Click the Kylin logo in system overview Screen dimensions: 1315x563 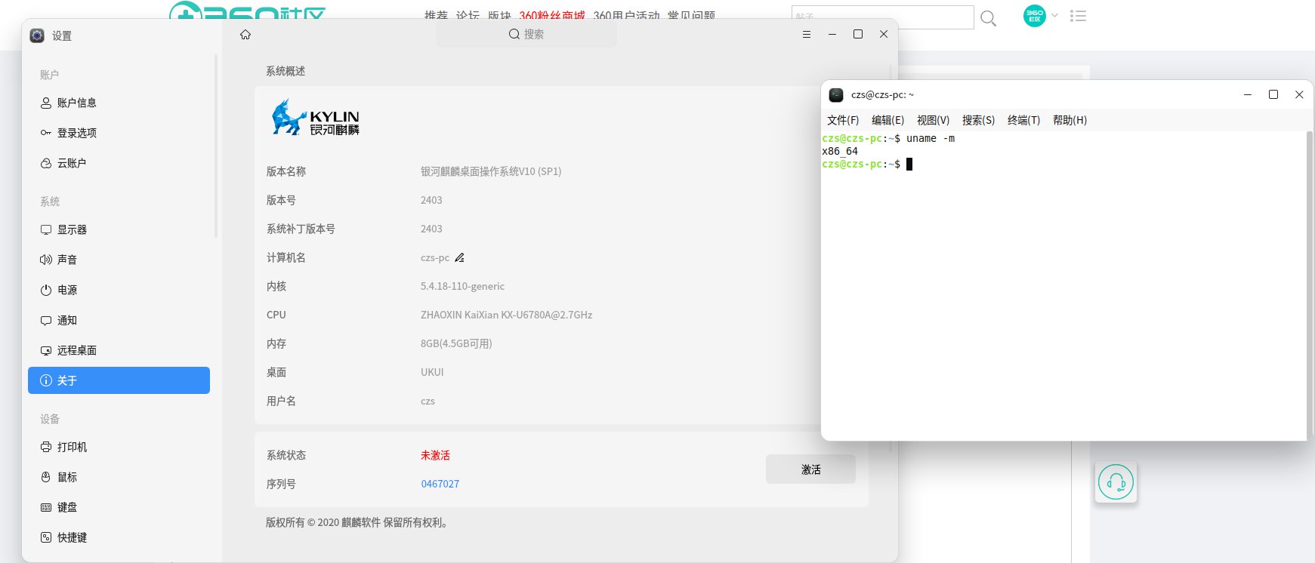315,118
